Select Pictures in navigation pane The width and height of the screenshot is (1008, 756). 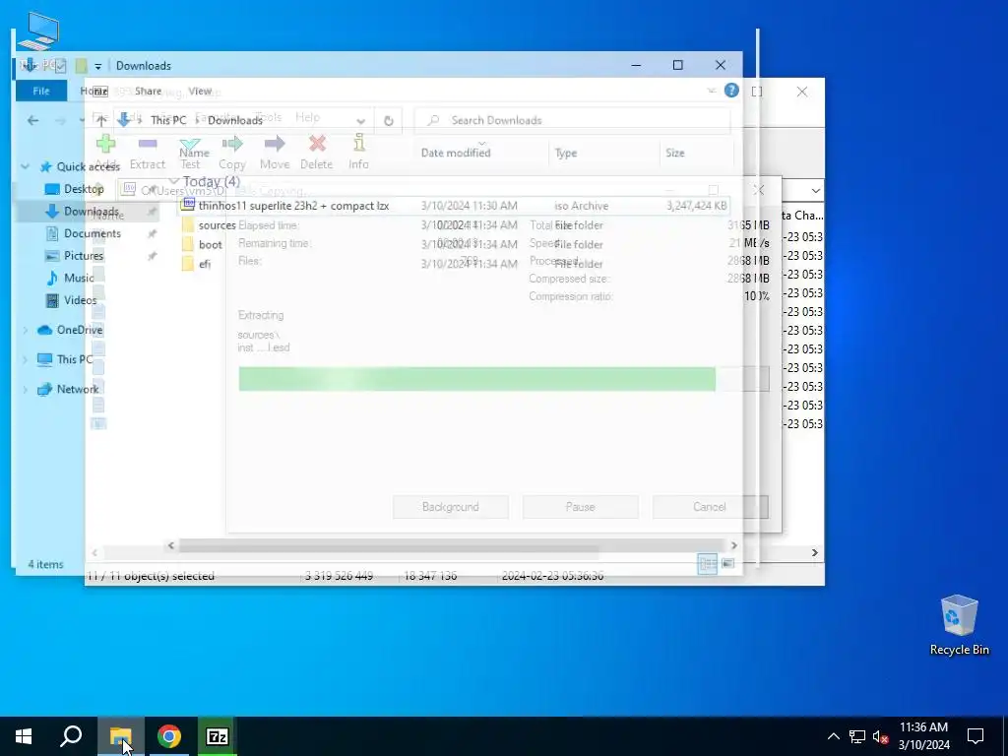[84, 255]
